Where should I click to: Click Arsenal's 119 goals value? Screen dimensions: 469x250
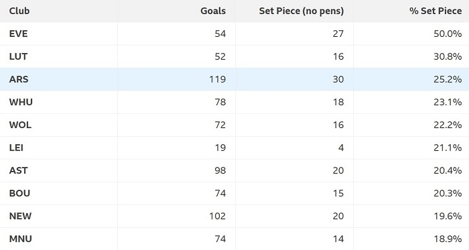[218, 79]
